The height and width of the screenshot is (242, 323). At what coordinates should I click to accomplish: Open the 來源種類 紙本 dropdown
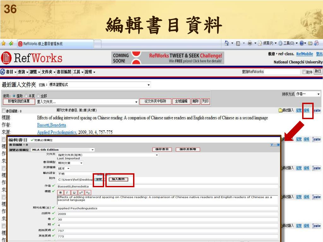tap(64, 168)
